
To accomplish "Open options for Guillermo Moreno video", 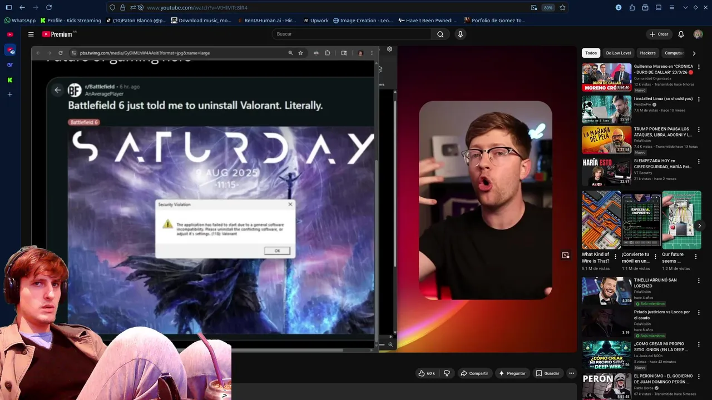I will coord(699,67).
